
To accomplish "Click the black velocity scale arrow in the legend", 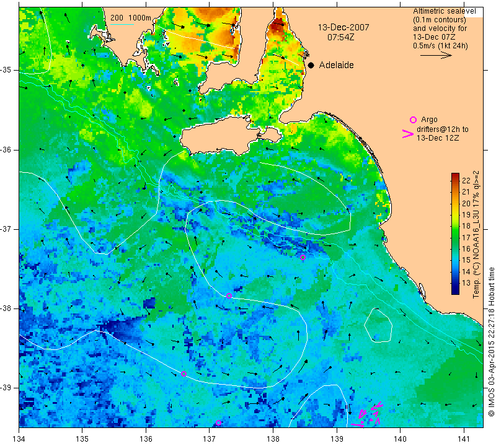I will coord(436,55).
